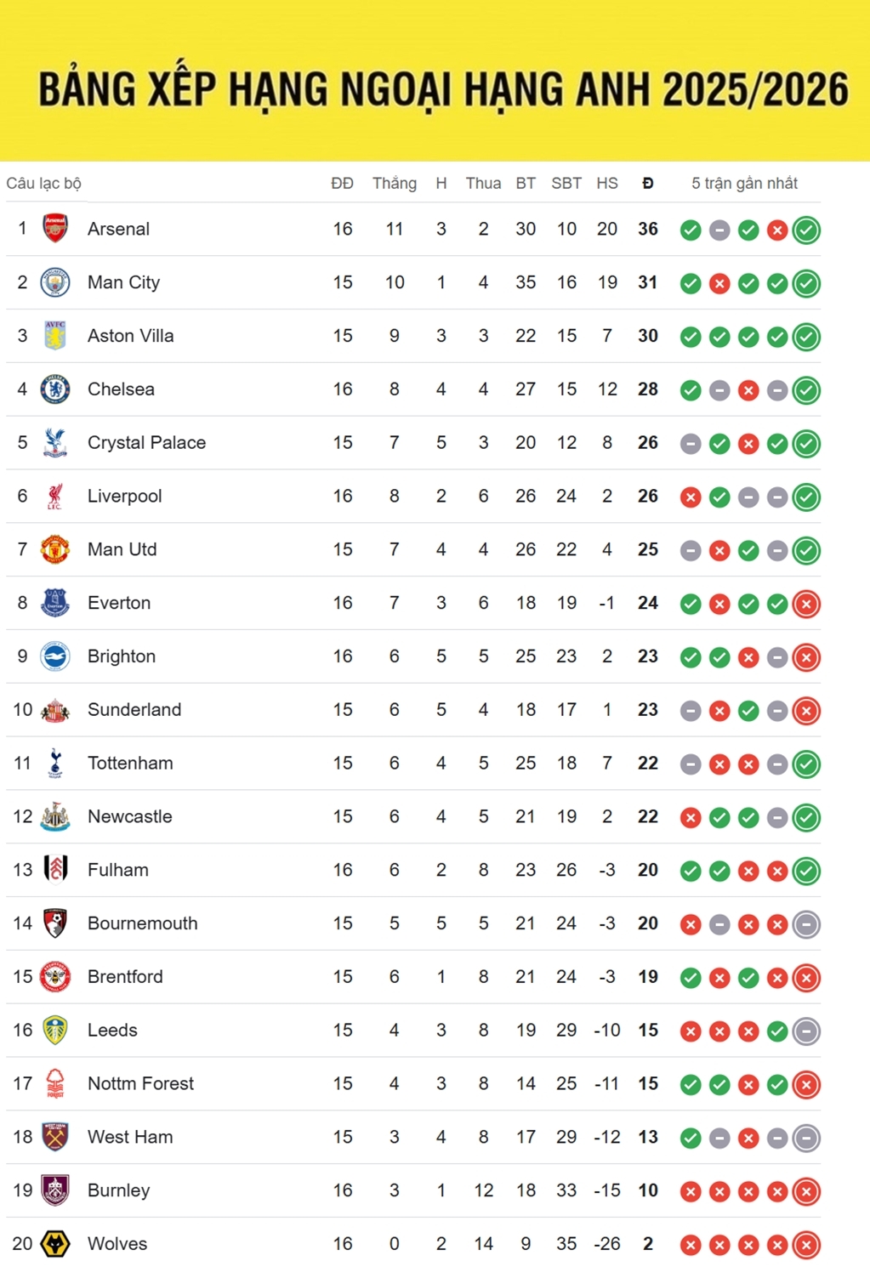870x1278 pixels.
Task: Click the HS goal difference header
Action: pyautogui.click(x=607, y=184)
